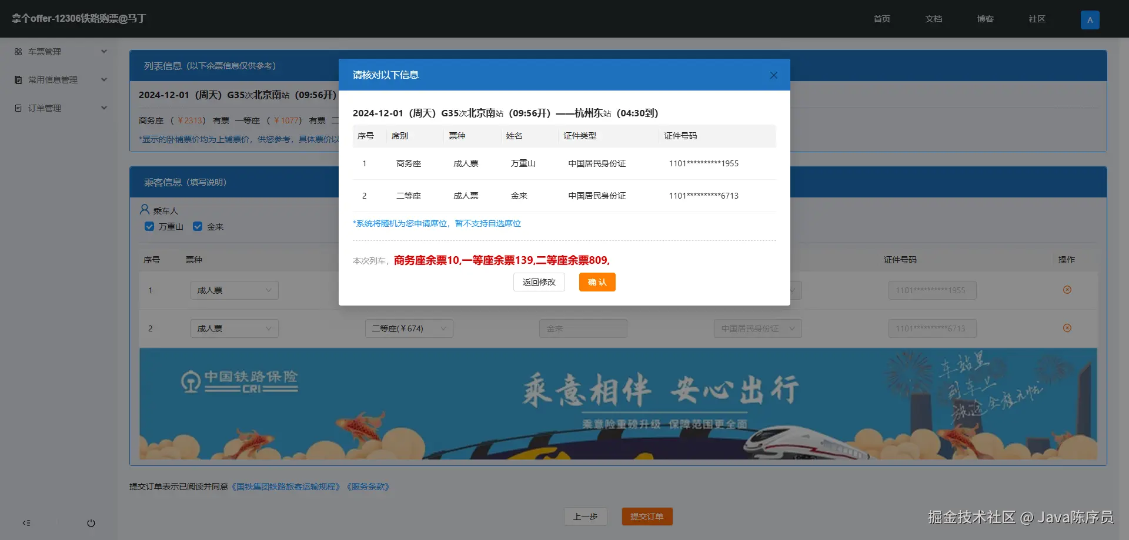1129x540 pixels.
Task: Open seat class dropdown 二等座(¥674)
Action: 409,328
